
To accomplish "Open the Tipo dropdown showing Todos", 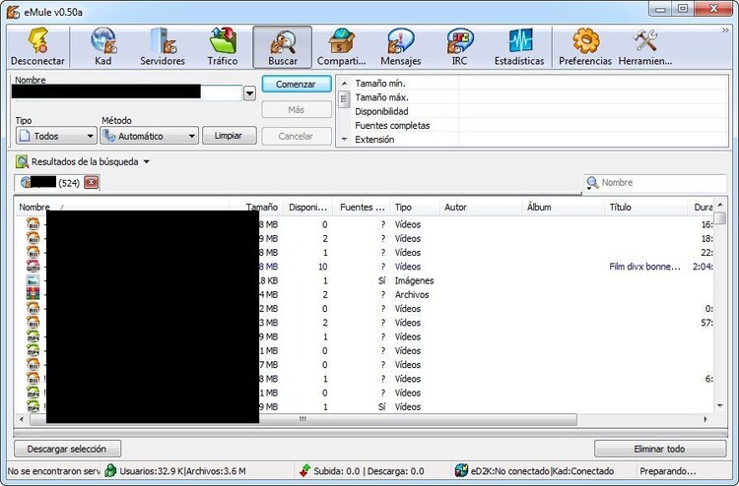I will pyautogui.click(x=56, y=136).
